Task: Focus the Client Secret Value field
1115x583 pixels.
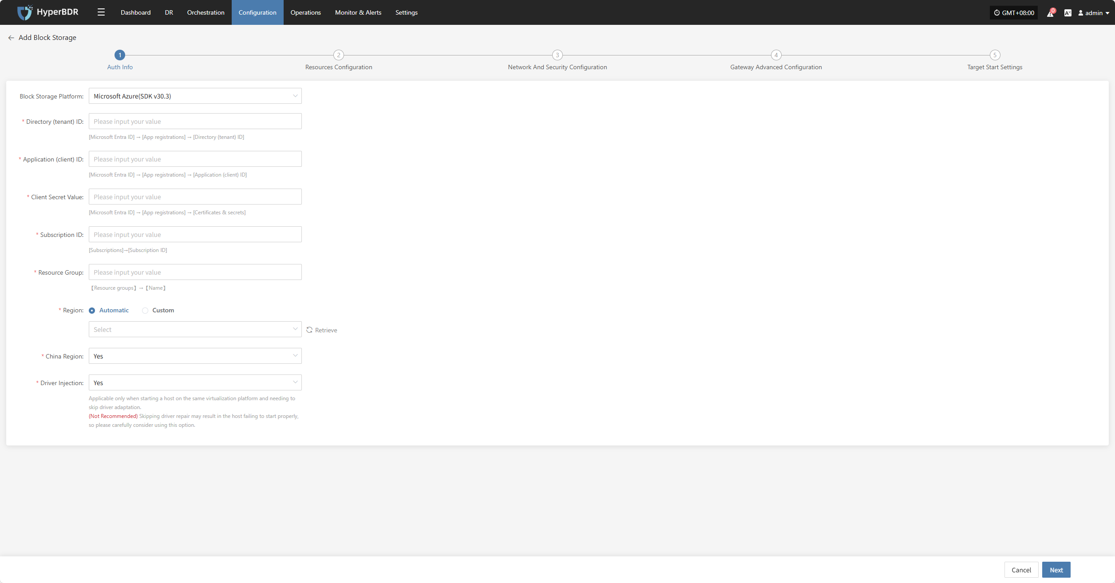Action: (195, 197)
